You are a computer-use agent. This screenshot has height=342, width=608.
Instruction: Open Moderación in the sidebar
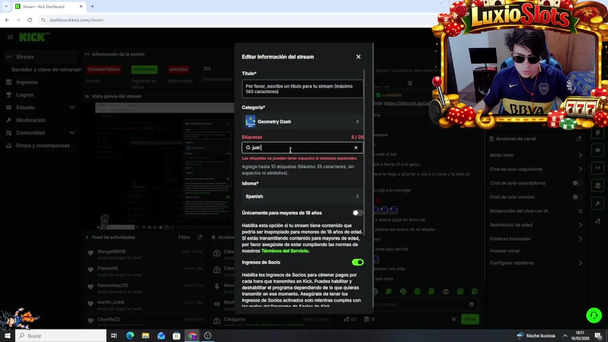point(31,120)
